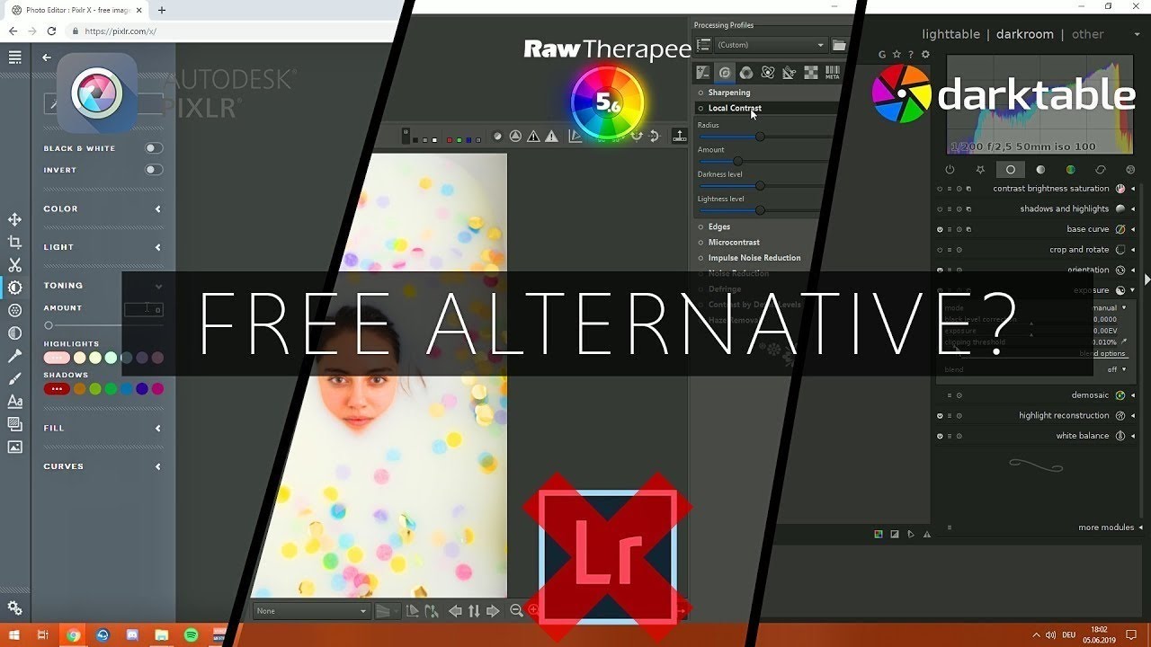Enable the Sharpening tool in RawTherapee
Screen dimensions: 1151x647
click(700, 93)
